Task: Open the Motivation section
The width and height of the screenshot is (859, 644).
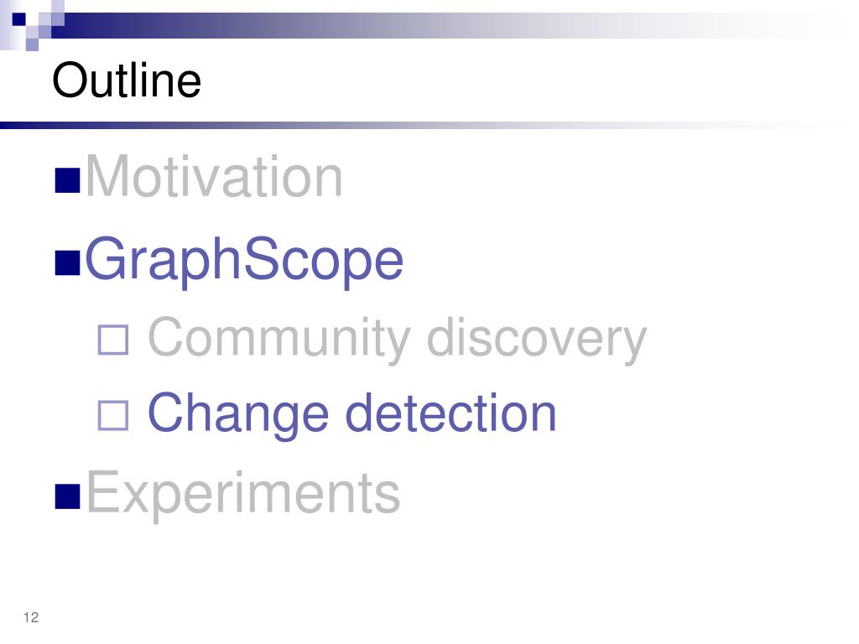Action: click(x=214, y=176)
